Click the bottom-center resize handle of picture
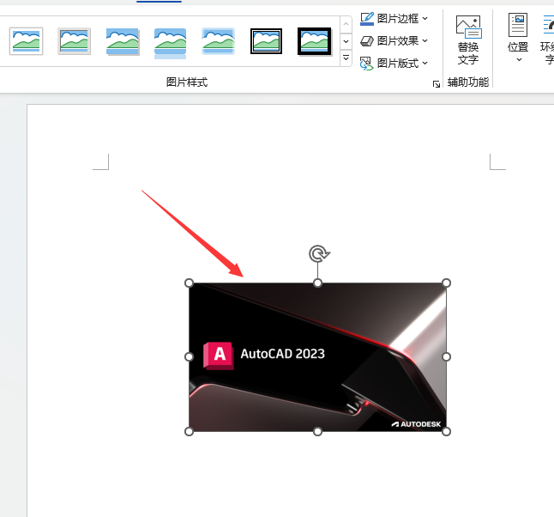 317,431
